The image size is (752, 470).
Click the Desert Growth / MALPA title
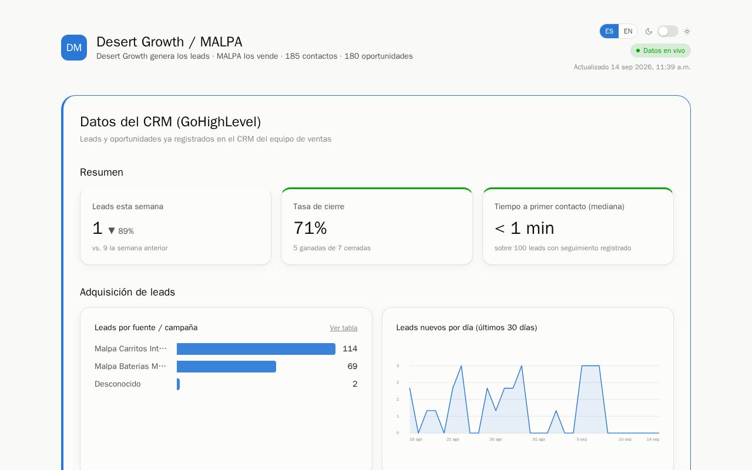169,42
